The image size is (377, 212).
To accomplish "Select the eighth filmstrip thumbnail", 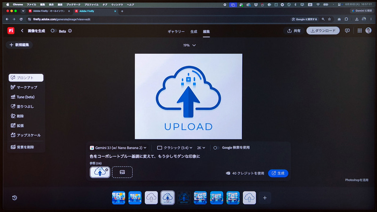I will (x=233, y=198).
